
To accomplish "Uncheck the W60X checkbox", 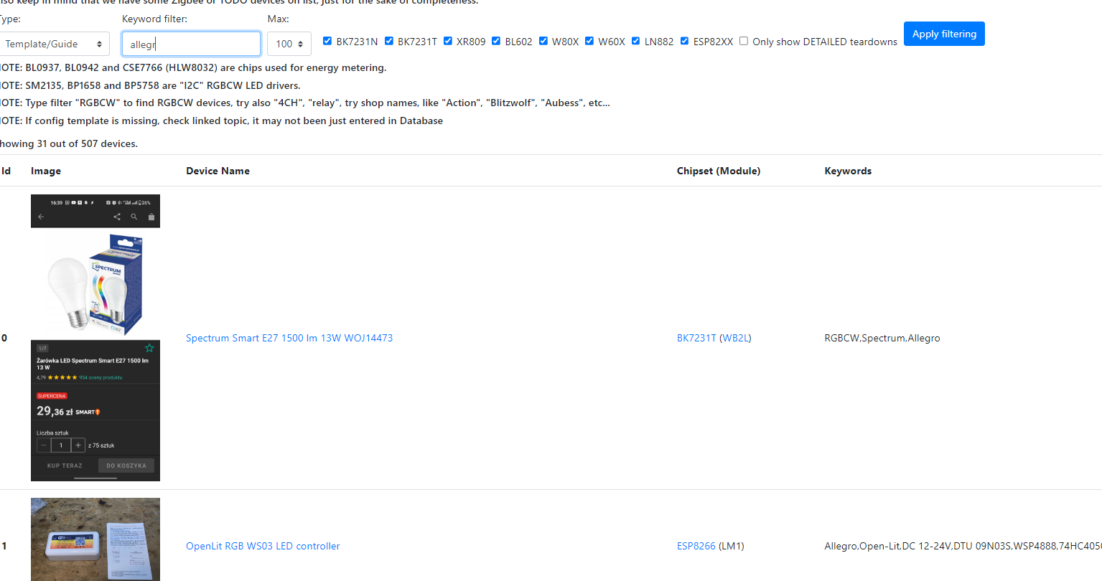I will click(589, 41).
